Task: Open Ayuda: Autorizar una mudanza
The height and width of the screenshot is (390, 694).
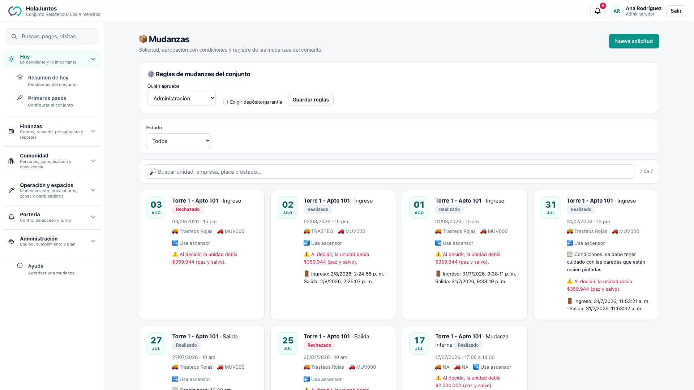Action: pyautogui.click(x=52, y=269)
